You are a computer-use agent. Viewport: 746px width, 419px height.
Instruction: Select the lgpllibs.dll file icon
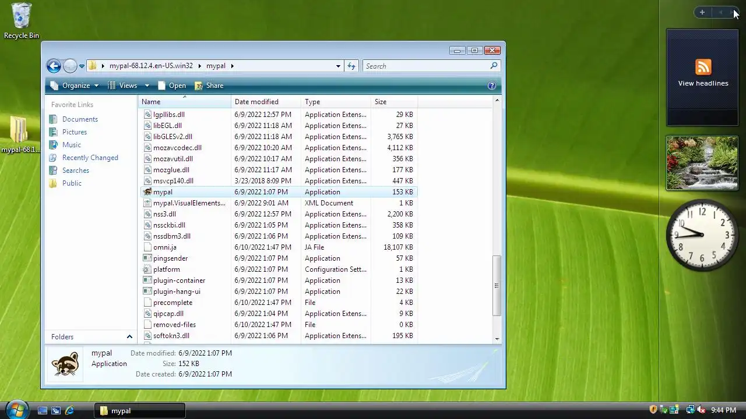[147, 115]
